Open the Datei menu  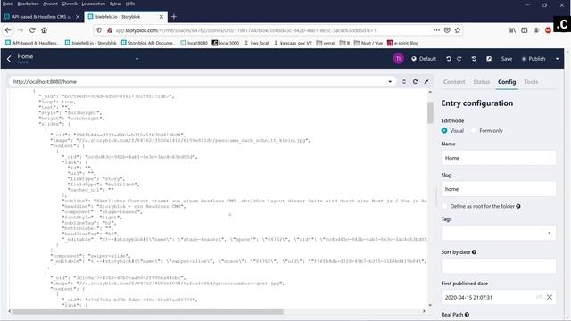8,4
